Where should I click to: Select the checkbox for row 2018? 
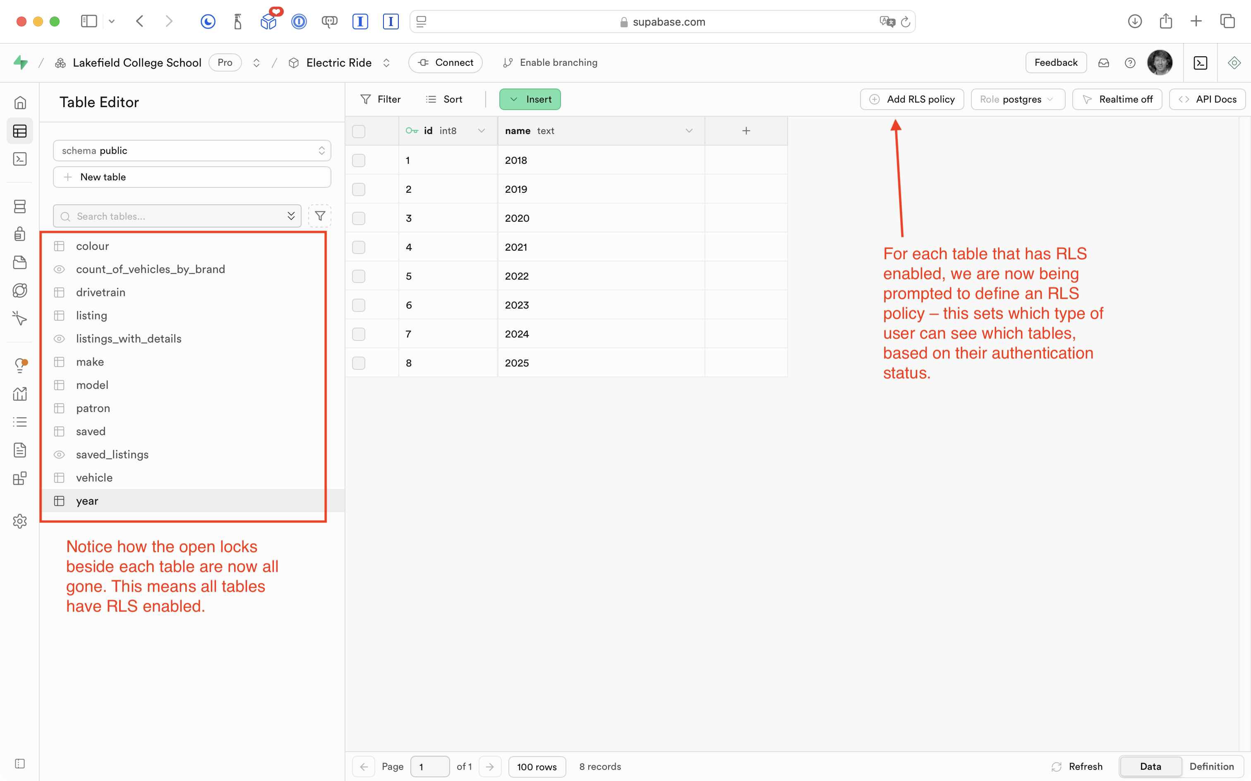(358, 160)
